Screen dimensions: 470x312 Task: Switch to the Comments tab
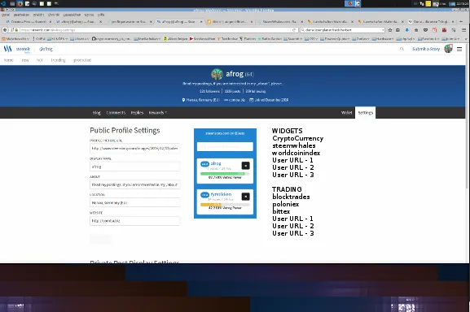pyautogui.click(x=116, y=113)
